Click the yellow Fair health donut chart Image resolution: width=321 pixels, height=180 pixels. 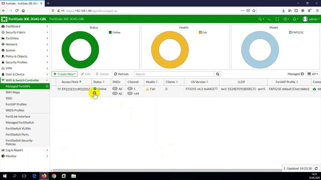point(170,50)
